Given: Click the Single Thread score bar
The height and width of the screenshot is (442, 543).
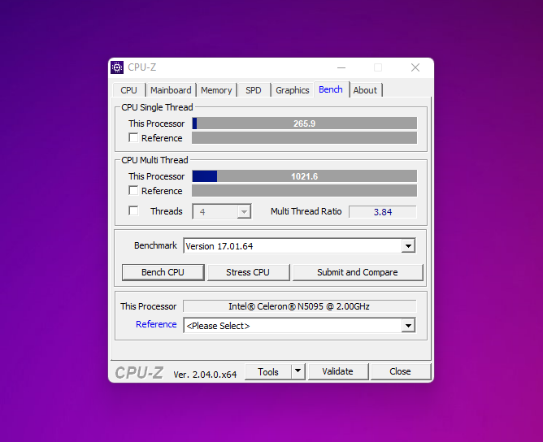Looking at the screenshot, I should click(304, 123).
